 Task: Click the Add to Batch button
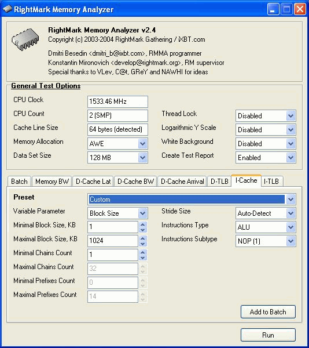tap(268, 312)
